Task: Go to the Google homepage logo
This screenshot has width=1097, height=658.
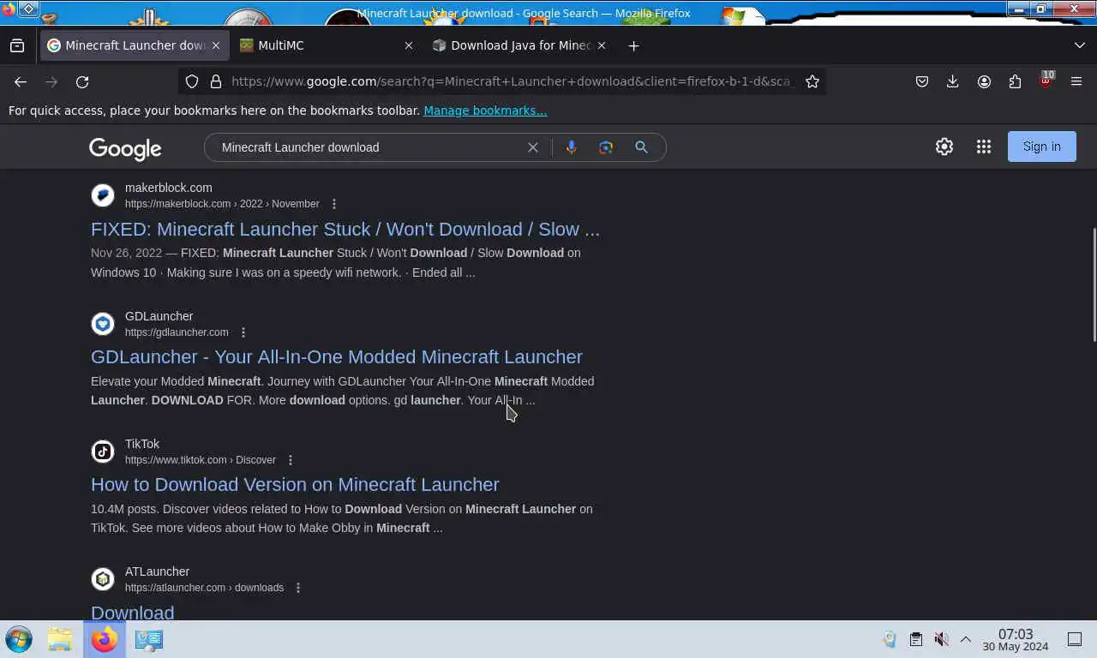Action: tap(125, 148)
